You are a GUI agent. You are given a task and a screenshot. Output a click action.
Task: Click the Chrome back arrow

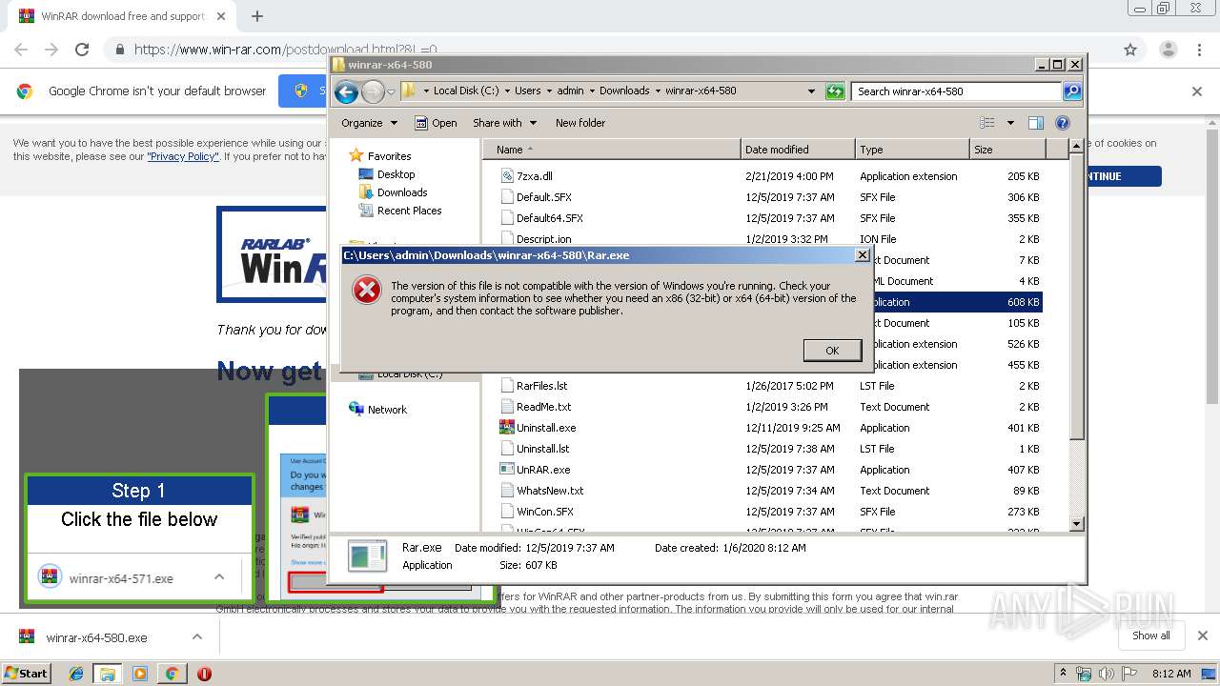[21, 50]
